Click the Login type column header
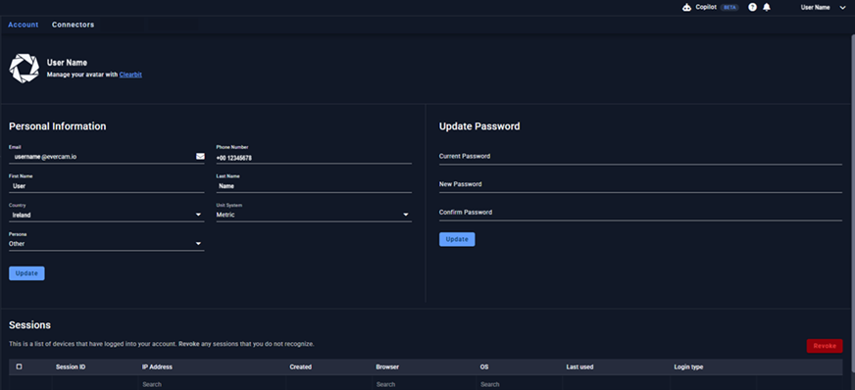The image size is (855, 390). click(688, 367)
